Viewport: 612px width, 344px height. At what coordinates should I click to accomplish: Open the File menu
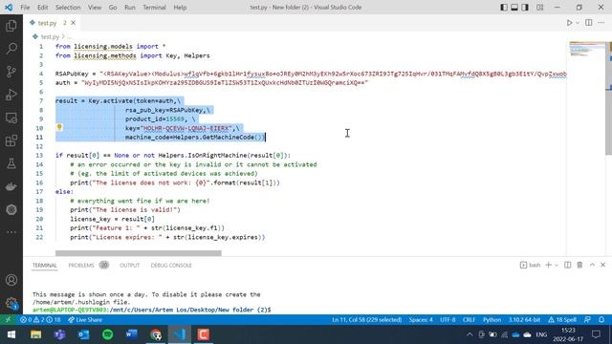tap(25, 8)
